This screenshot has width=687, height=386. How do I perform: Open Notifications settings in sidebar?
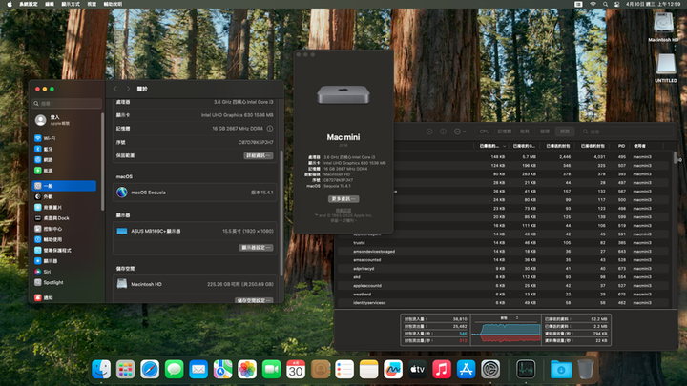click(64, 297)
